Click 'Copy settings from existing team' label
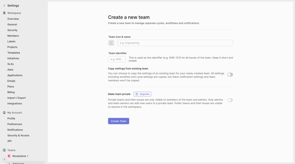 pos(128,69)
